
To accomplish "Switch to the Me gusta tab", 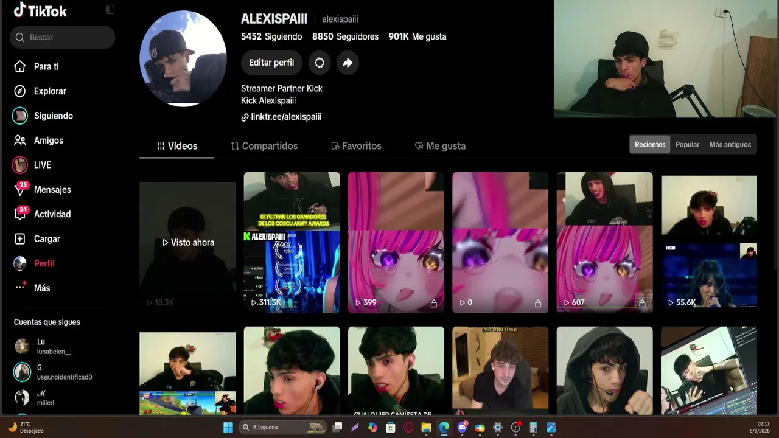I will (440, 146).
